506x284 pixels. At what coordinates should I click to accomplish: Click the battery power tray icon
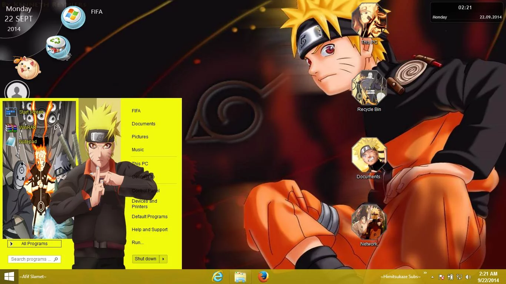[x=450, y=277]
